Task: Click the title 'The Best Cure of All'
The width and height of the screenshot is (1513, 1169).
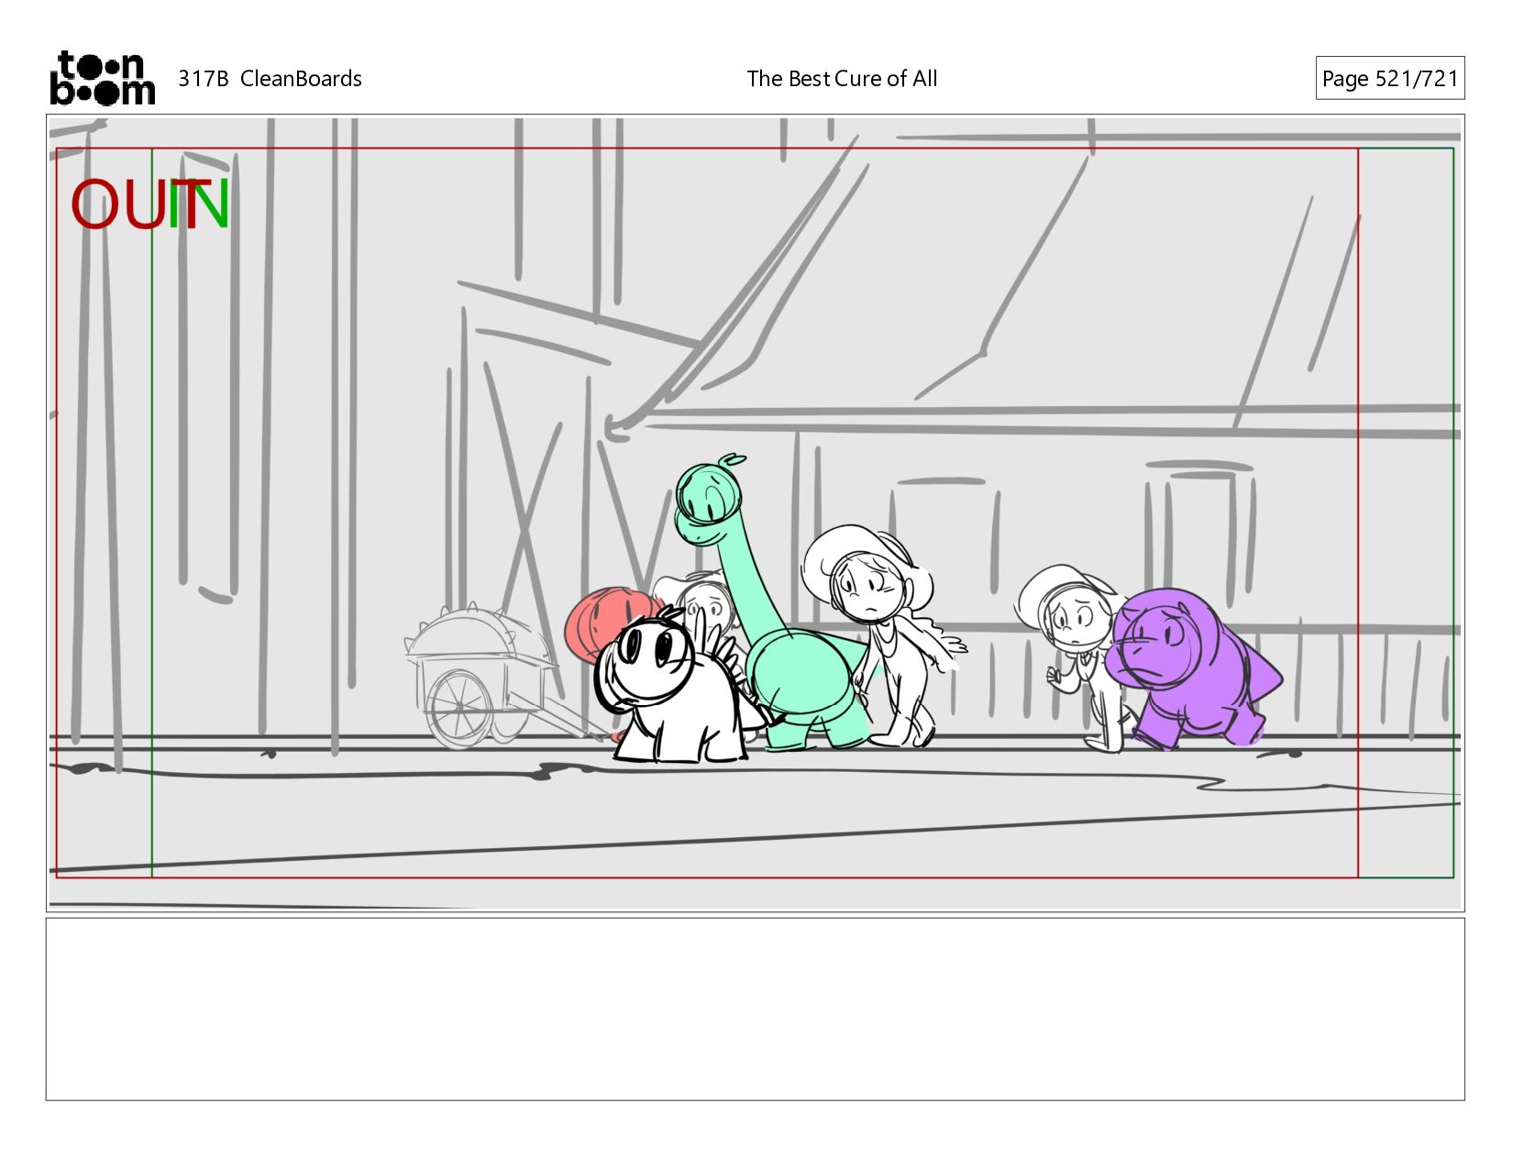Action: pyautogui.click(x=842, y=79)
